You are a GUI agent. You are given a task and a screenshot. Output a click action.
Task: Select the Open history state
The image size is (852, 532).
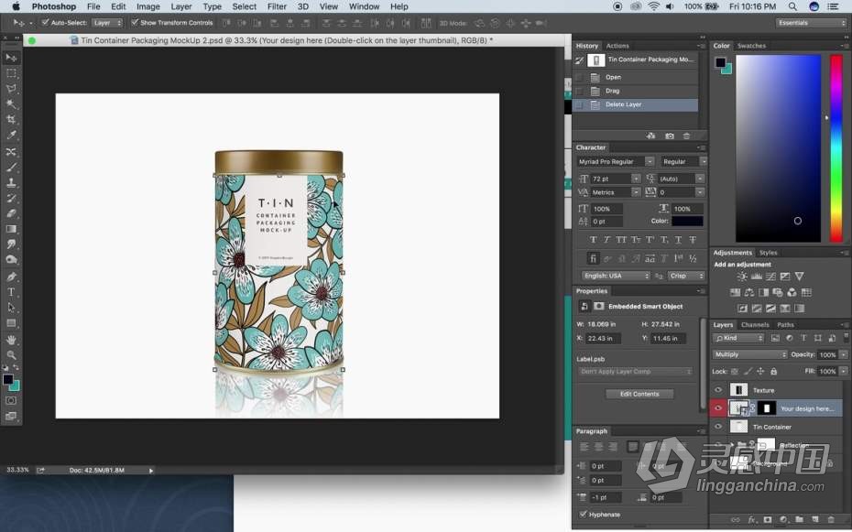pos(636,77)
